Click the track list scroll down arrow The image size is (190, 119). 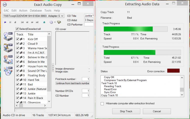click(x=49, y=101)
